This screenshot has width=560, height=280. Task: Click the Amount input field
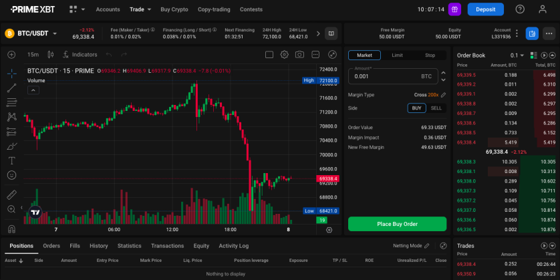click(393, 76)
